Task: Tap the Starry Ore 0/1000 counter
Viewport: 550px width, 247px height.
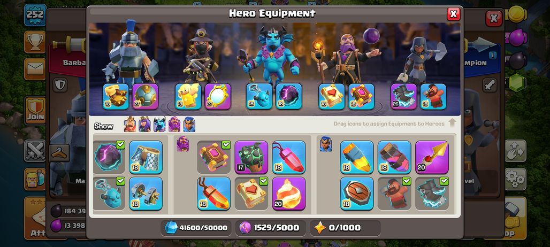Action: tap(345, 228)
